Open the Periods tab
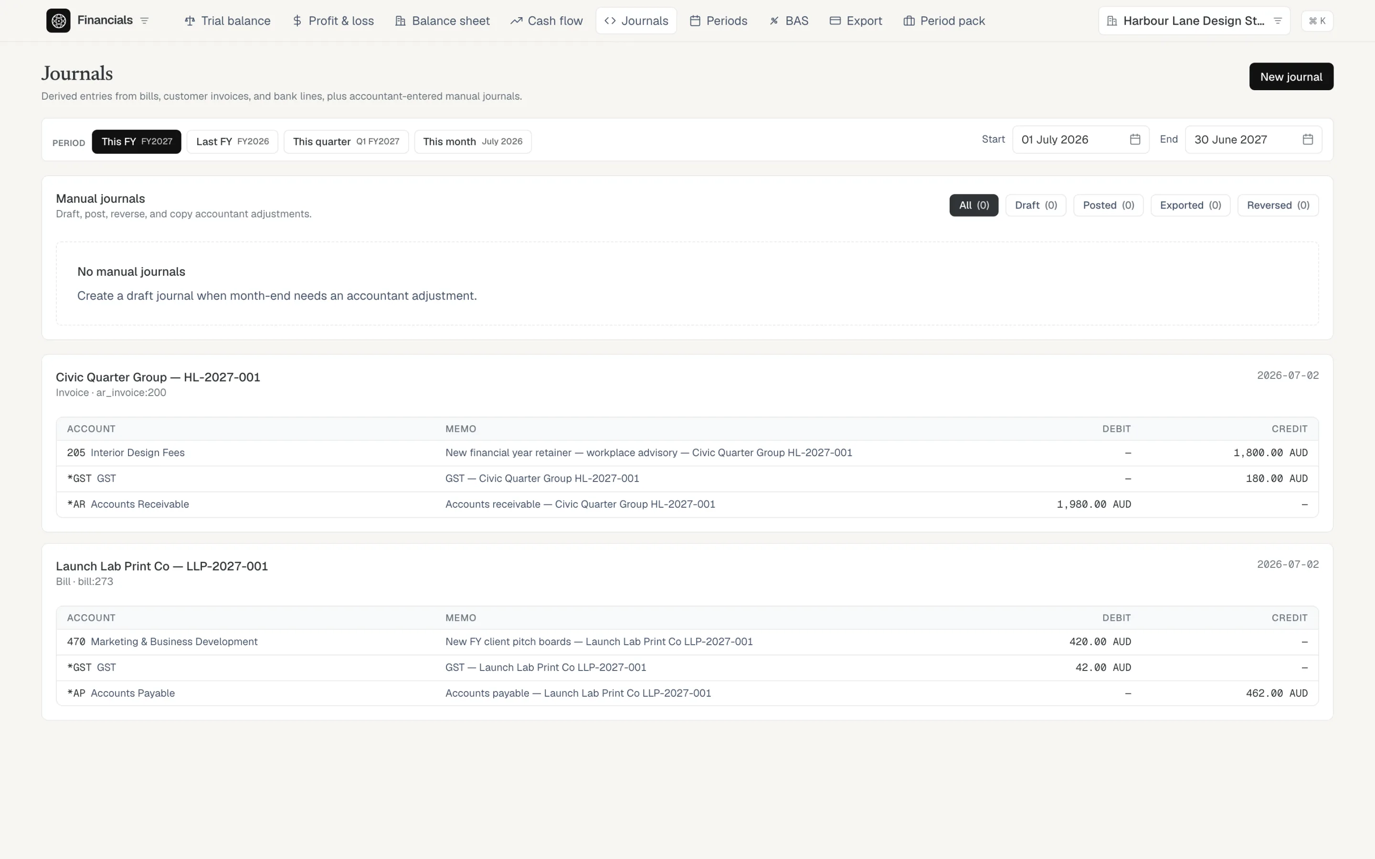Screen dimensions: 1375x859 718,21
